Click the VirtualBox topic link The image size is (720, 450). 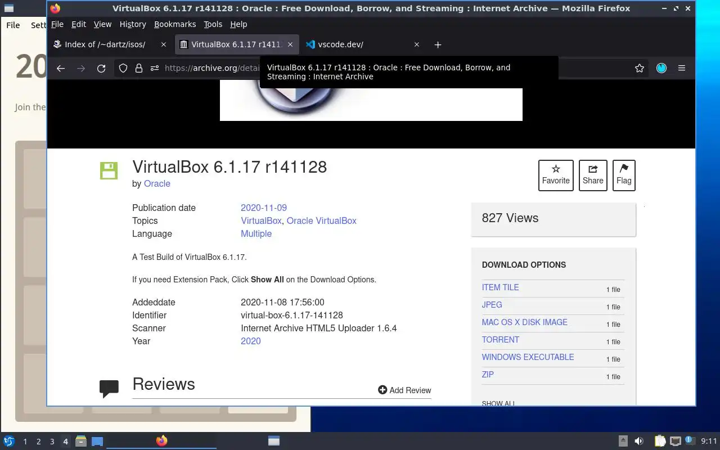tap(261, 220)
